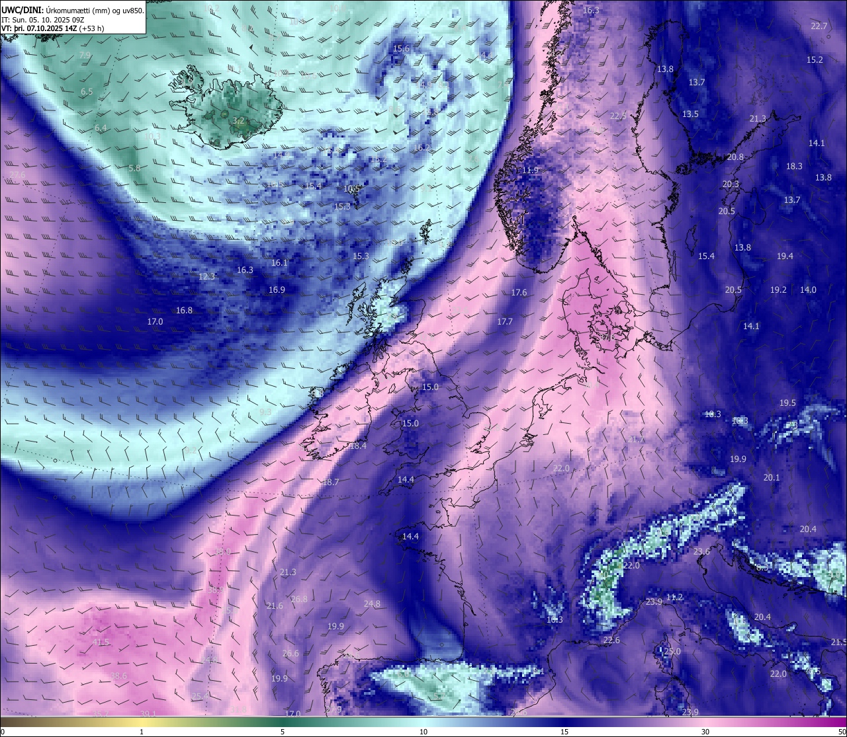Click the 22.5 value over northern Scandinavia

click(618, 116)
